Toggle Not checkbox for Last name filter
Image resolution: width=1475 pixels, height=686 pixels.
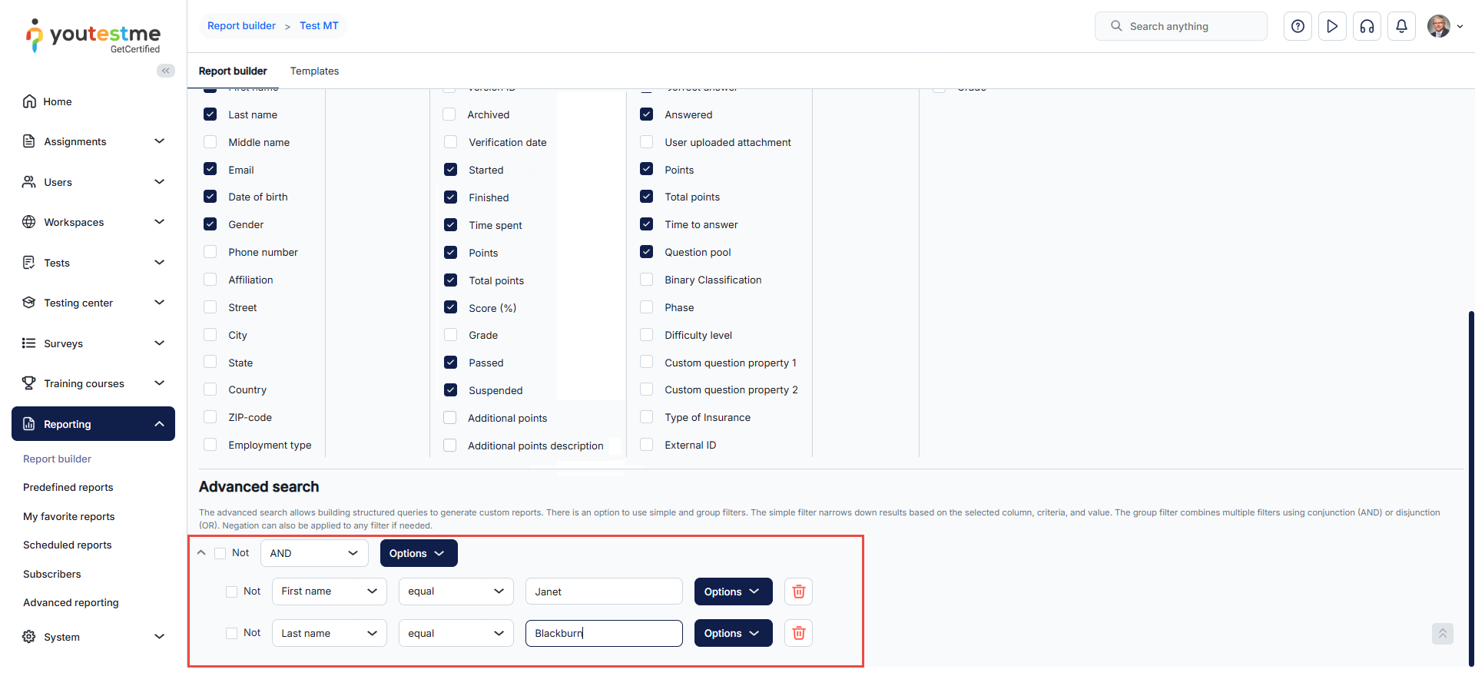(x=232, y=634)
